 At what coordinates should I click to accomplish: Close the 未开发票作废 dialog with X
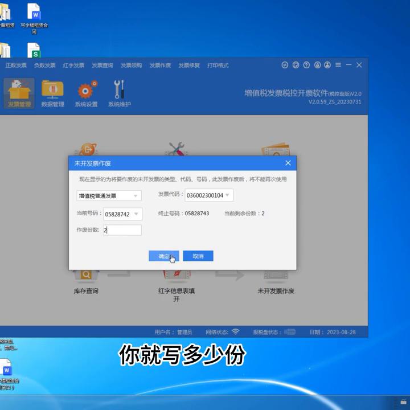point(288,163)
